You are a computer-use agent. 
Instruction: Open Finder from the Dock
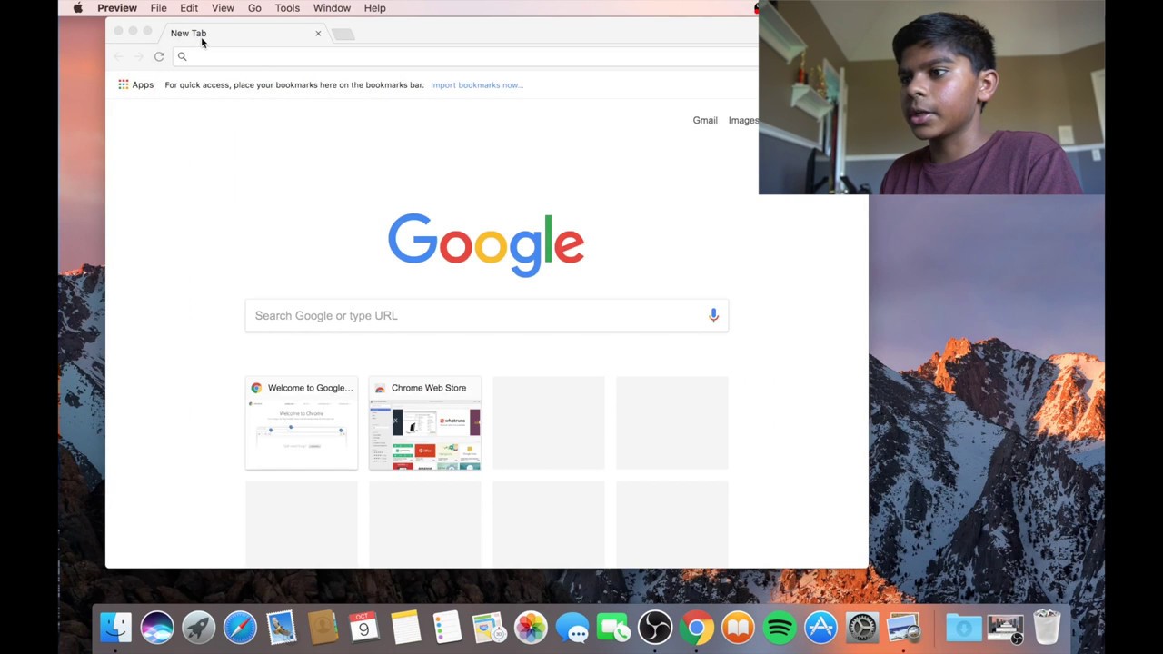coord(115,628)
